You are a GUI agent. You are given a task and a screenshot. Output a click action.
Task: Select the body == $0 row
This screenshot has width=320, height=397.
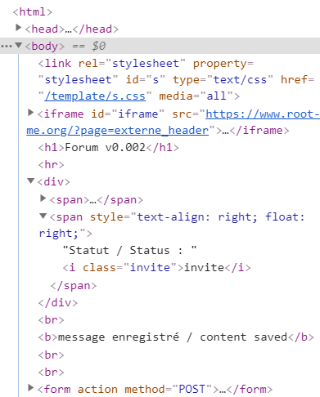tap(160, 46)
